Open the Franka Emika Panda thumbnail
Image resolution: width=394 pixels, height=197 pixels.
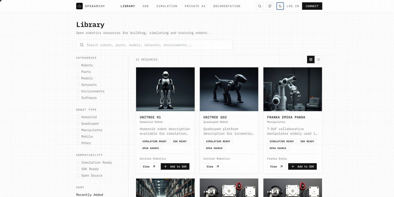tap(293, 89)
